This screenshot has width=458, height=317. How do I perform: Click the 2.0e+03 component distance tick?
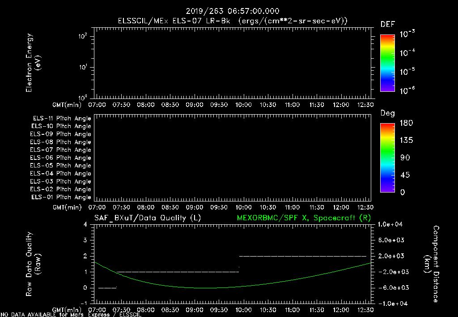391,256
